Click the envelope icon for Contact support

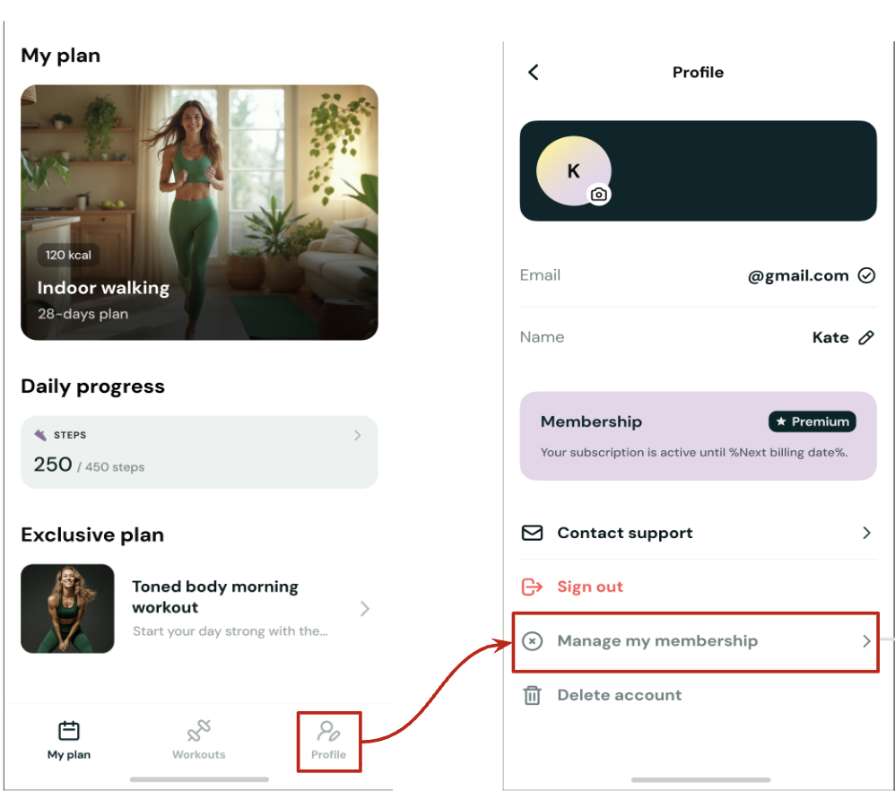point(532,533)
